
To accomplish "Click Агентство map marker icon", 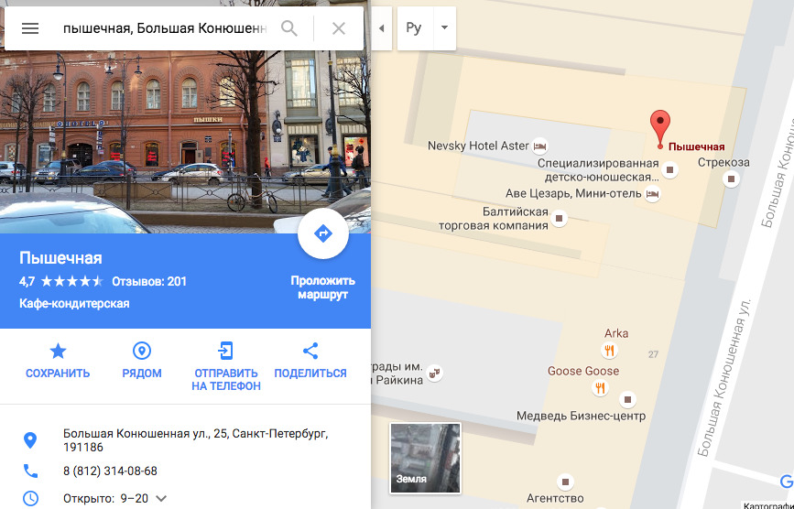I will tap(565, 482).
